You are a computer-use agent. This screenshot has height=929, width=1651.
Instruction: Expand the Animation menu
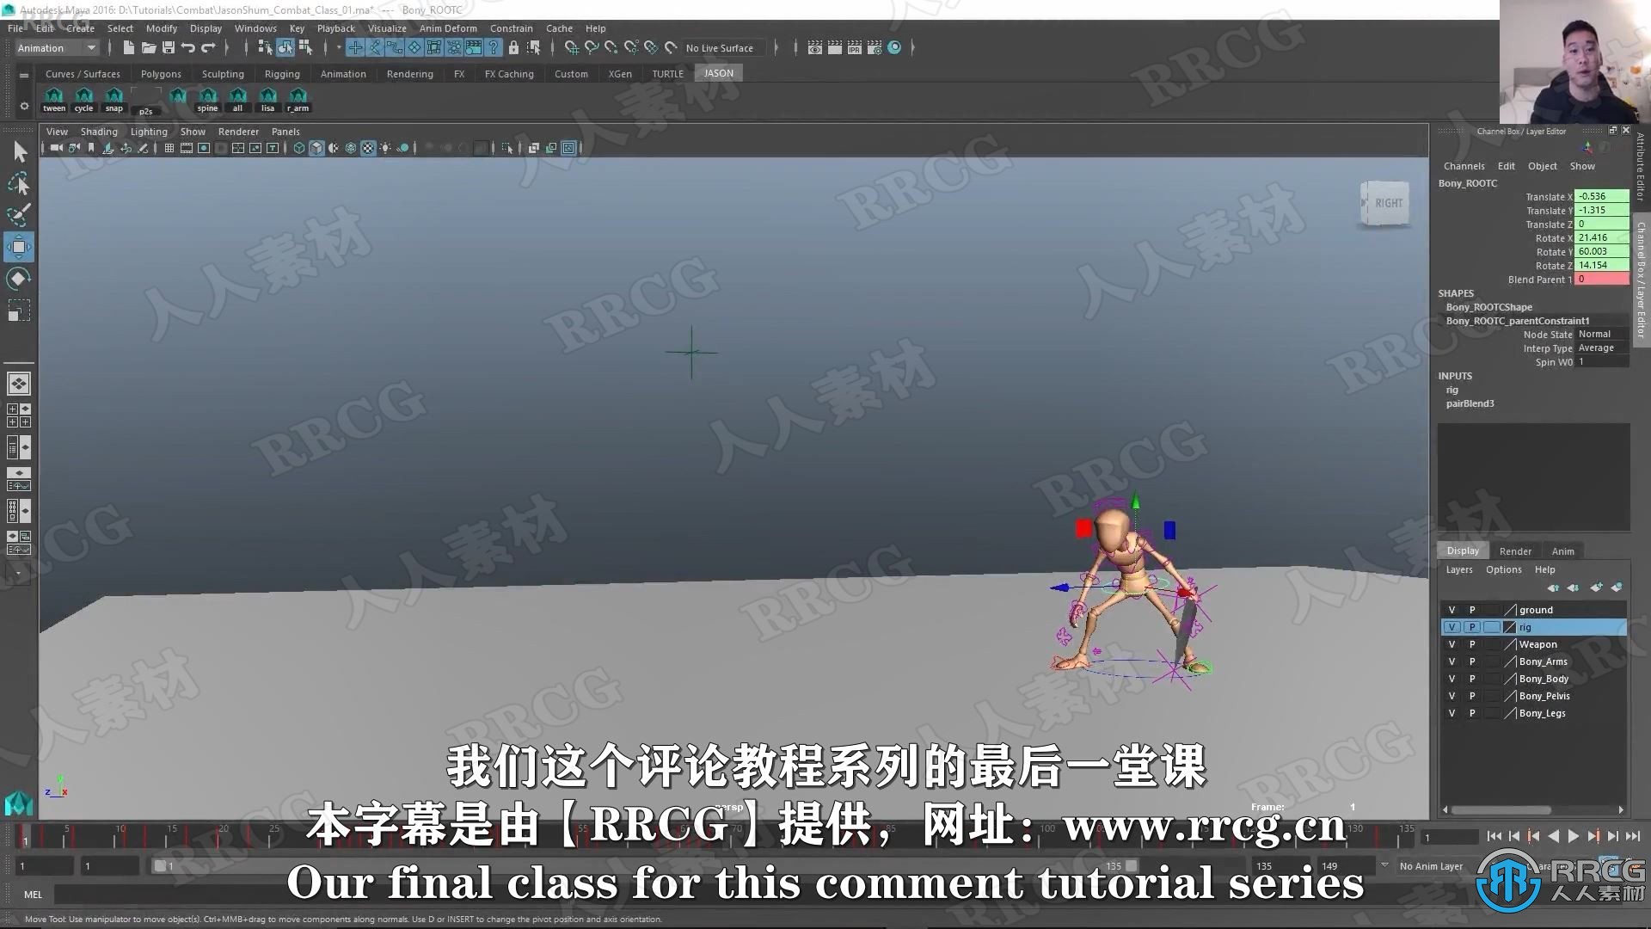[342, 72]
